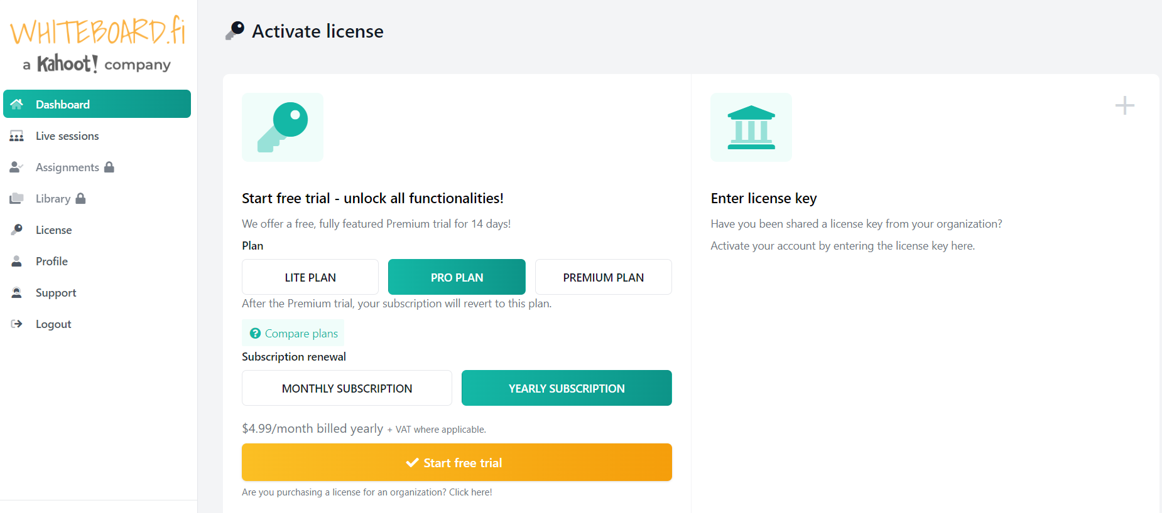Go to the Profile menu item
This screenshot has width=1162, height=513.
pyautogui.click(x=52, y=262)
